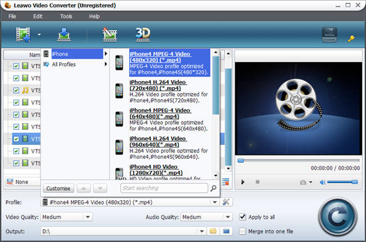Click the clear list icon
Image resolution: width=366 pixels, height=242 pixels.
[226, 182]
